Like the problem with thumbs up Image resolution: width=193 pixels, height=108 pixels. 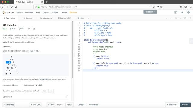pos(11,29)
